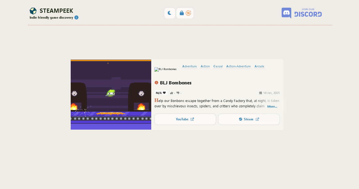Open the SteamPeek home title link
Viewport: 359px width, 189px height.
click(x=56, y=11)
